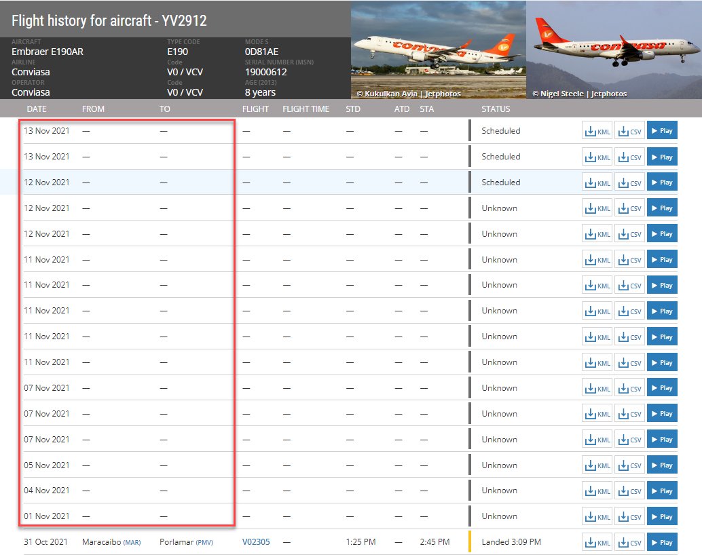The image size is (702, 555).
Task: Click the DATE column header
Action: (37, 109)
